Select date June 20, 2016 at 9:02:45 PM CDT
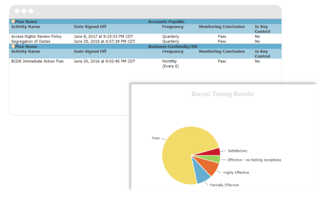This screenshot has width=321, height=206. coord(104,61)
